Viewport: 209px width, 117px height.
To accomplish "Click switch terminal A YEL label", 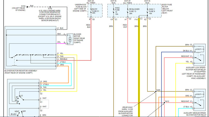I will pos(43,90).
